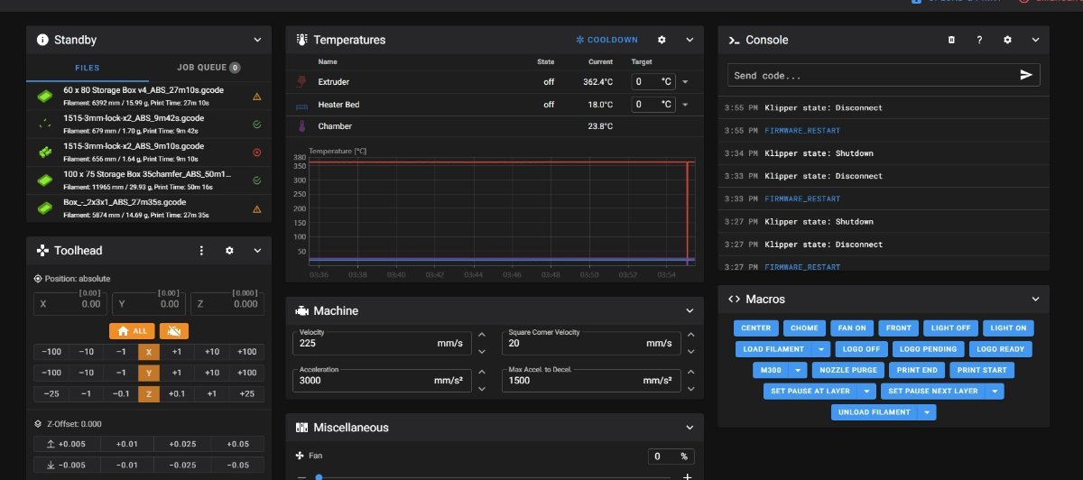Click completed status icon on 1515-3mm-lock 9m42s file
This screenshot has width=1083, height=480.
click(x=257, y=124)
